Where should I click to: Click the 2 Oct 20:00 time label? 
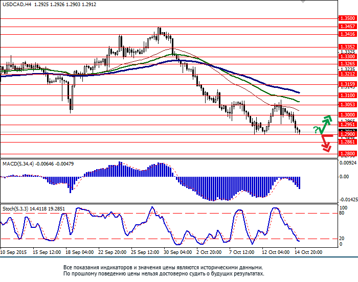click(x=209, y=252)
